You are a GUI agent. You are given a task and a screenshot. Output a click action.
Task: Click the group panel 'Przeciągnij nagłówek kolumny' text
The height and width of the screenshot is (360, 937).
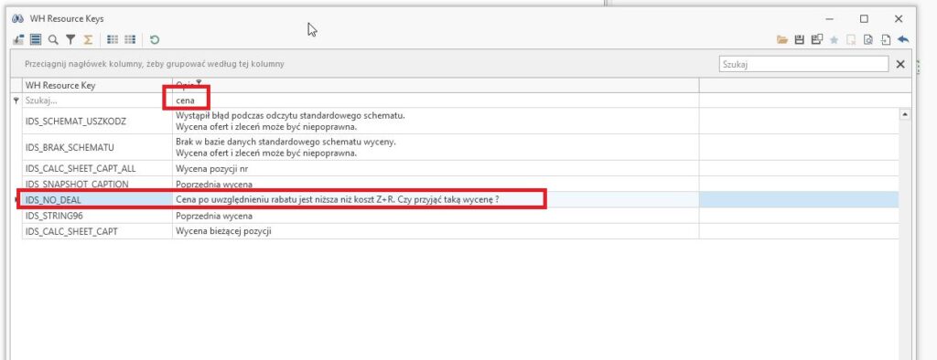pyautogui.click(x=155, y=64)
